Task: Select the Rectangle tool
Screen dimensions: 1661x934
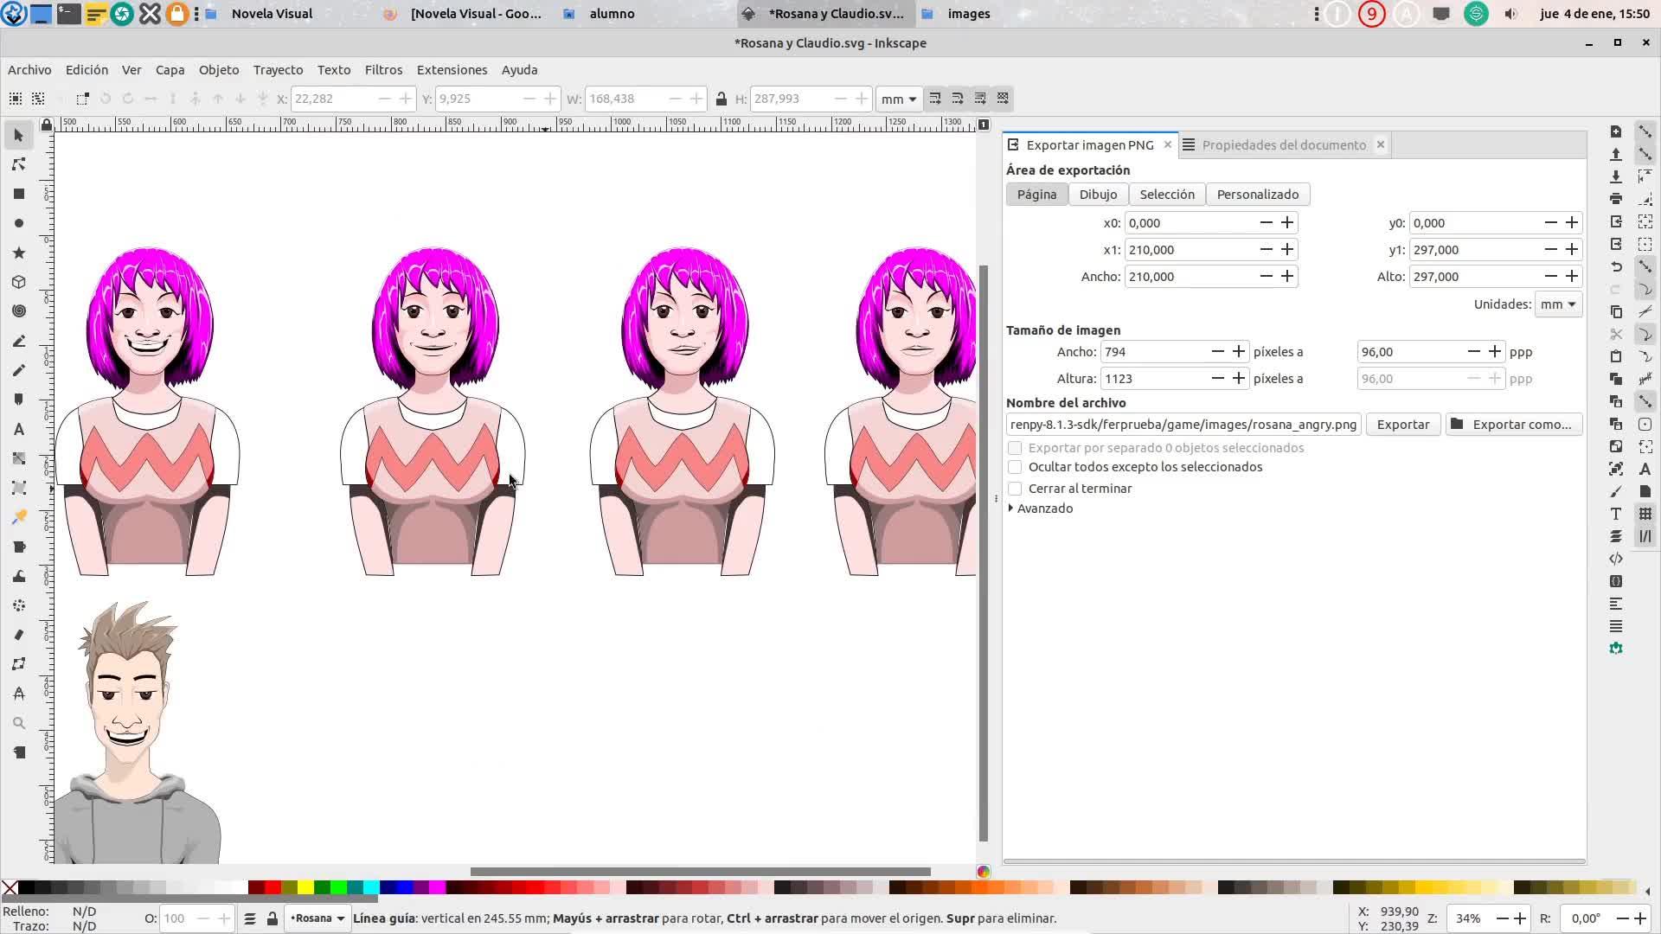Action: (19, 194)
